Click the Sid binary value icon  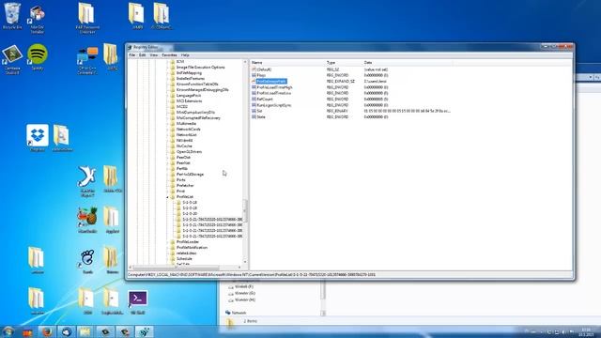(254, 111)
